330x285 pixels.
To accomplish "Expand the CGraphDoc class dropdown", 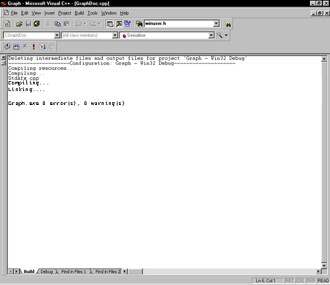I will 57,35.
